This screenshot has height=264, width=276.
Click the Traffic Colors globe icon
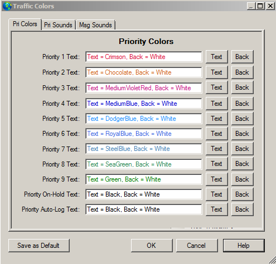pyautogui.click(x=7, y=6)
